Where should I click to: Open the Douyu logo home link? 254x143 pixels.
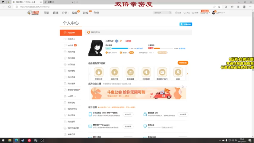click(x=33, y=13)
